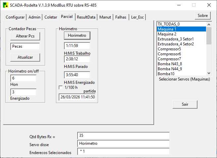The image size is (217, 158).
Task: Go to the Coletar tab
Action: click(x=51, y=17)
